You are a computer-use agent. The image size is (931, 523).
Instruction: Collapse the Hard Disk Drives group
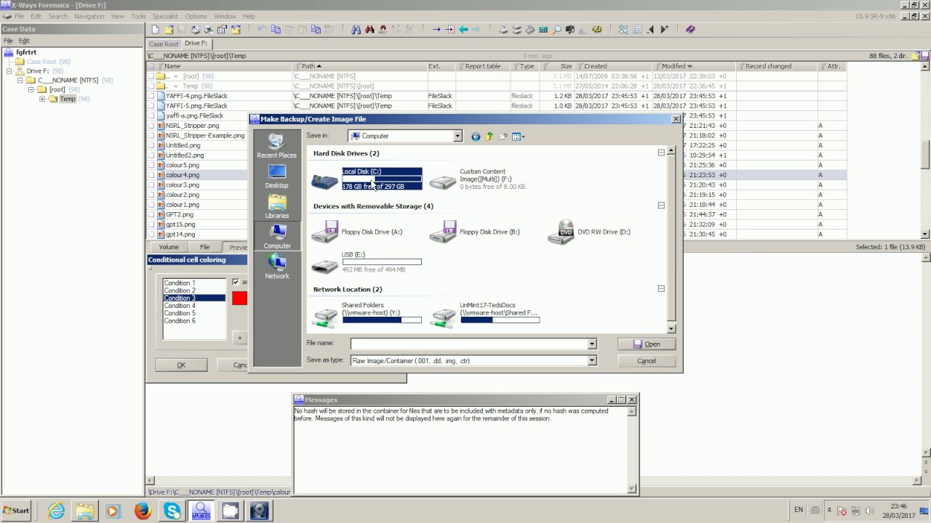[661, 153]
